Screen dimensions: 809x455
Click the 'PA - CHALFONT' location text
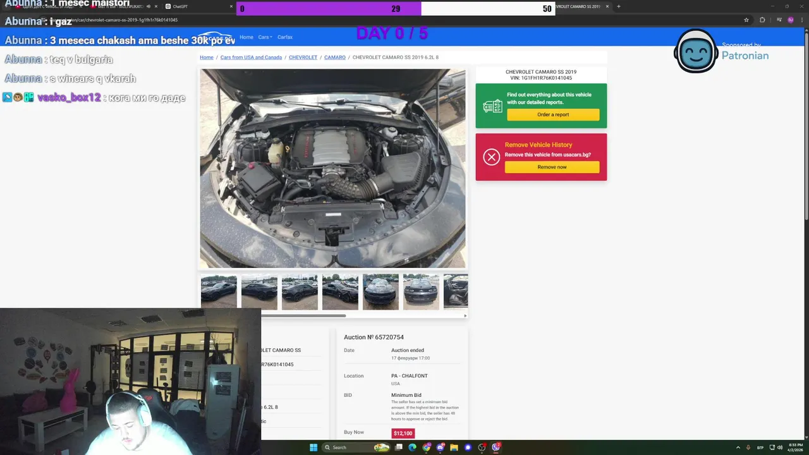pos(409,376)
